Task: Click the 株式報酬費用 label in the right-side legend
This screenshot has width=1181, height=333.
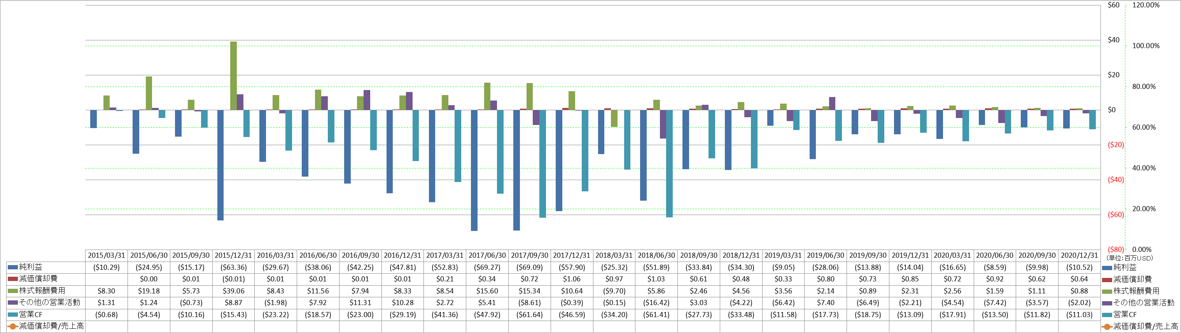Action: (x=1137, y=291)
